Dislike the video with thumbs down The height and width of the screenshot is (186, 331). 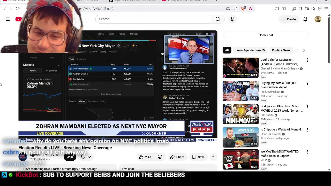click(x=160, y=157)
